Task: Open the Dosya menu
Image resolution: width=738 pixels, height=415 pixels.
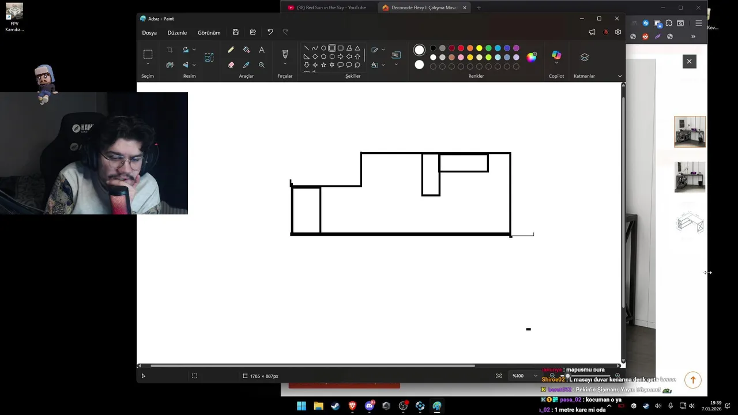Action: (x=149, y=32)
